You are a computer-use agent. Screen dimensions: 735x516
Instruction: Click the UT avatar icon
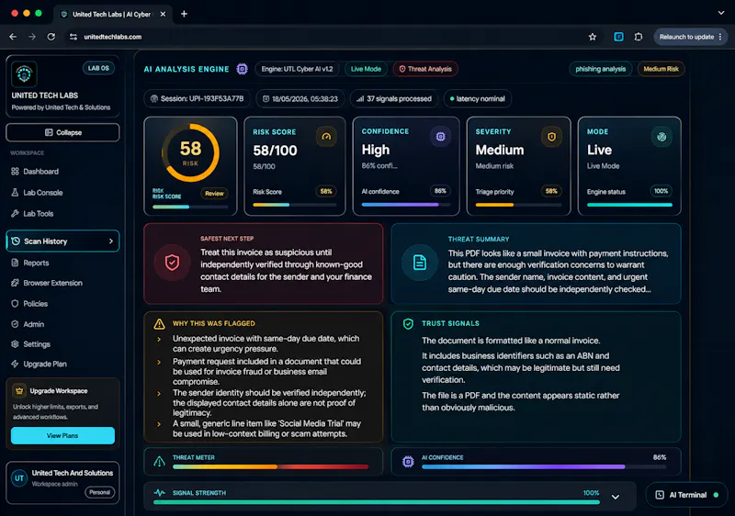tap(19, 478)
